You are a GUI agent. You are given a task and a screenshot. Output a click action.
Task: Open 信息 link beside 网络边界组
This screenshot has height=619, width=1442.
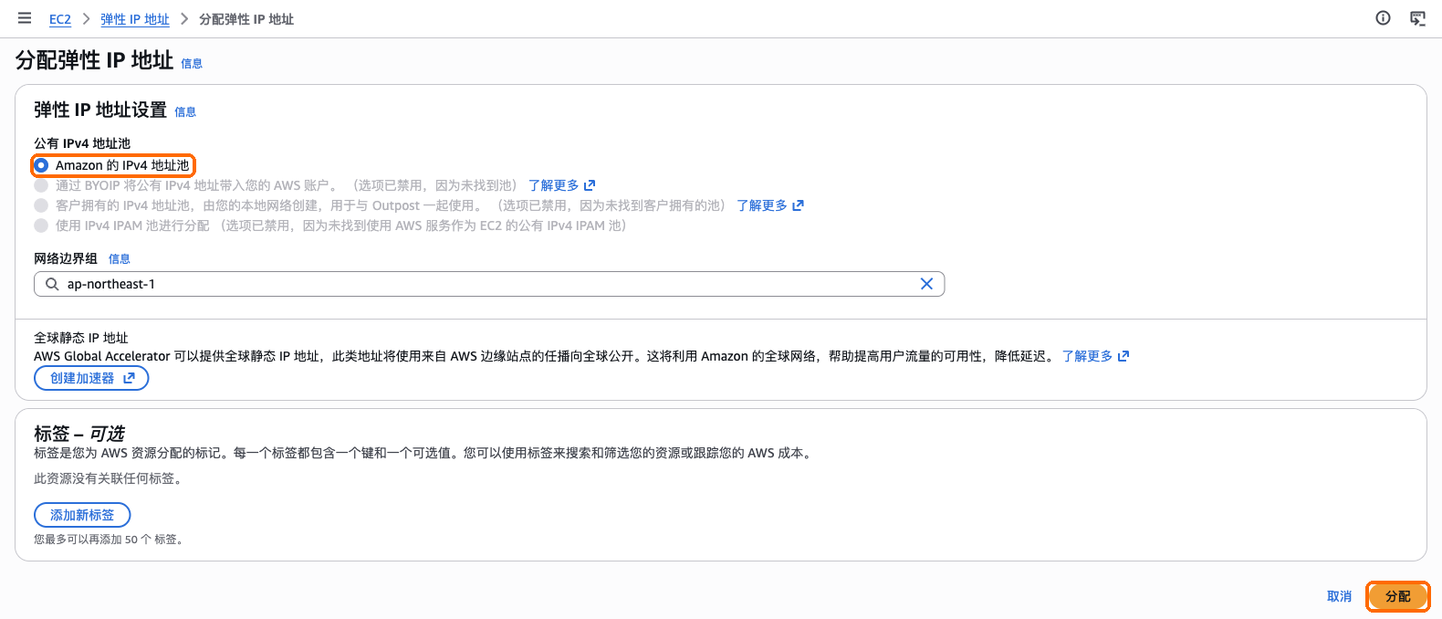(120, 259)
